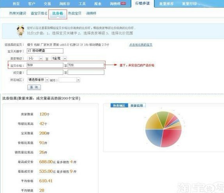Expand the city dropdown

[69, 80]
